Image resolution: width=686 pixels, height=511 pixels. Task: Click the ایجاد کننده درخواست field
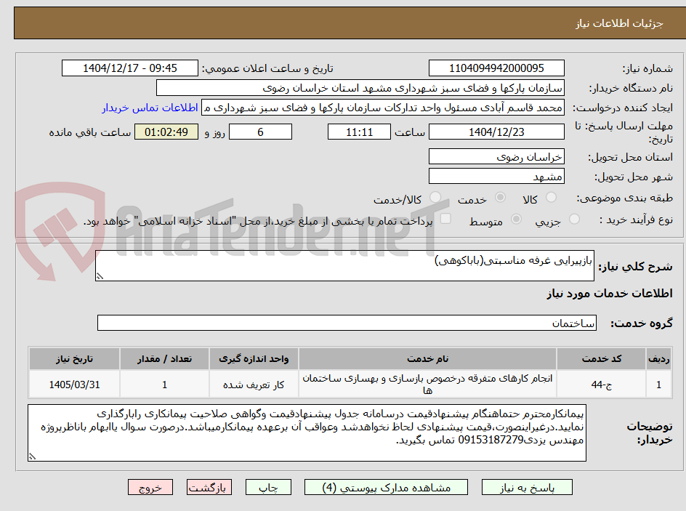click(x=383, y=108)
